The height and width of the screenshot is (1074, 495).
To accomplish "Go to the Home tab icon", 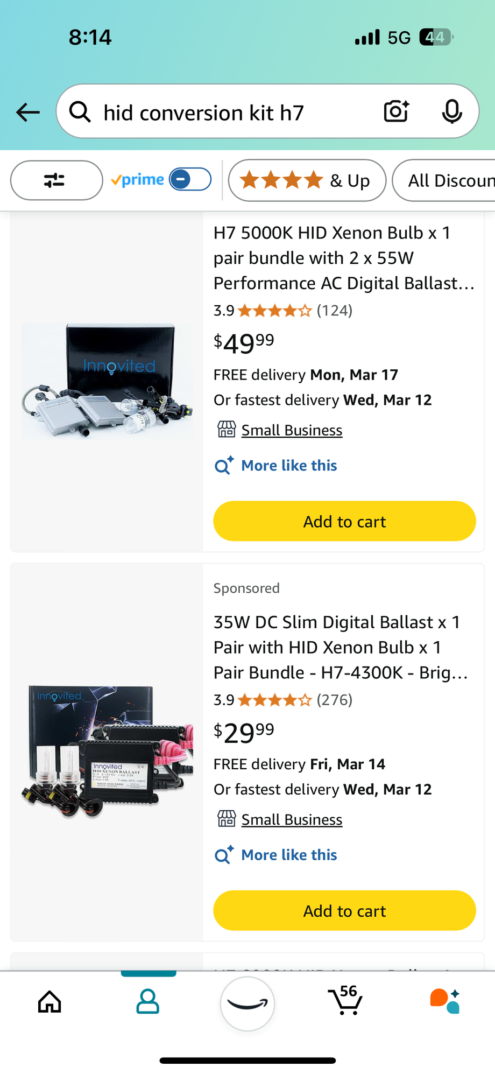I will pos(49,1002).
